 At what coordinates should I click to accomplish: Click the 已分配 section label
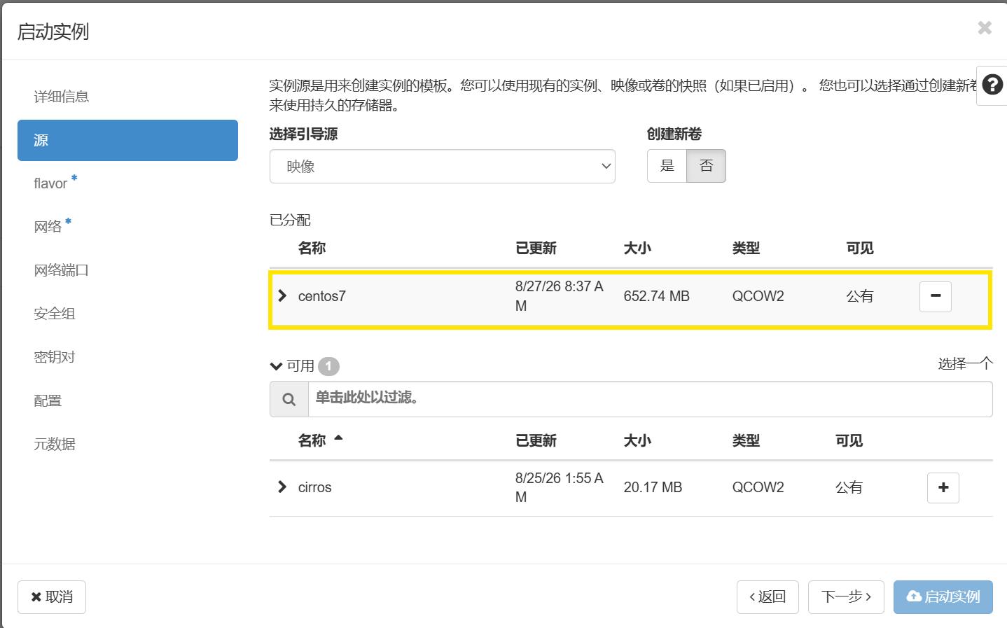[290, 220]
